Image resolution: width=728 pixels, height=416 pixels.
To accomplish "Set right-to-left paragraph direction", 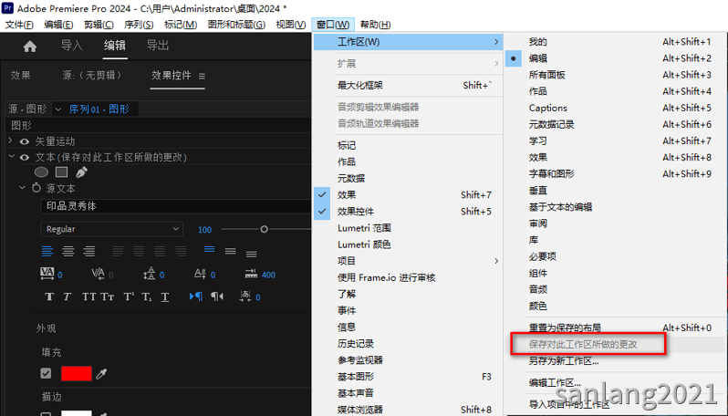I will pyautogui.click(x=217, y=296).
